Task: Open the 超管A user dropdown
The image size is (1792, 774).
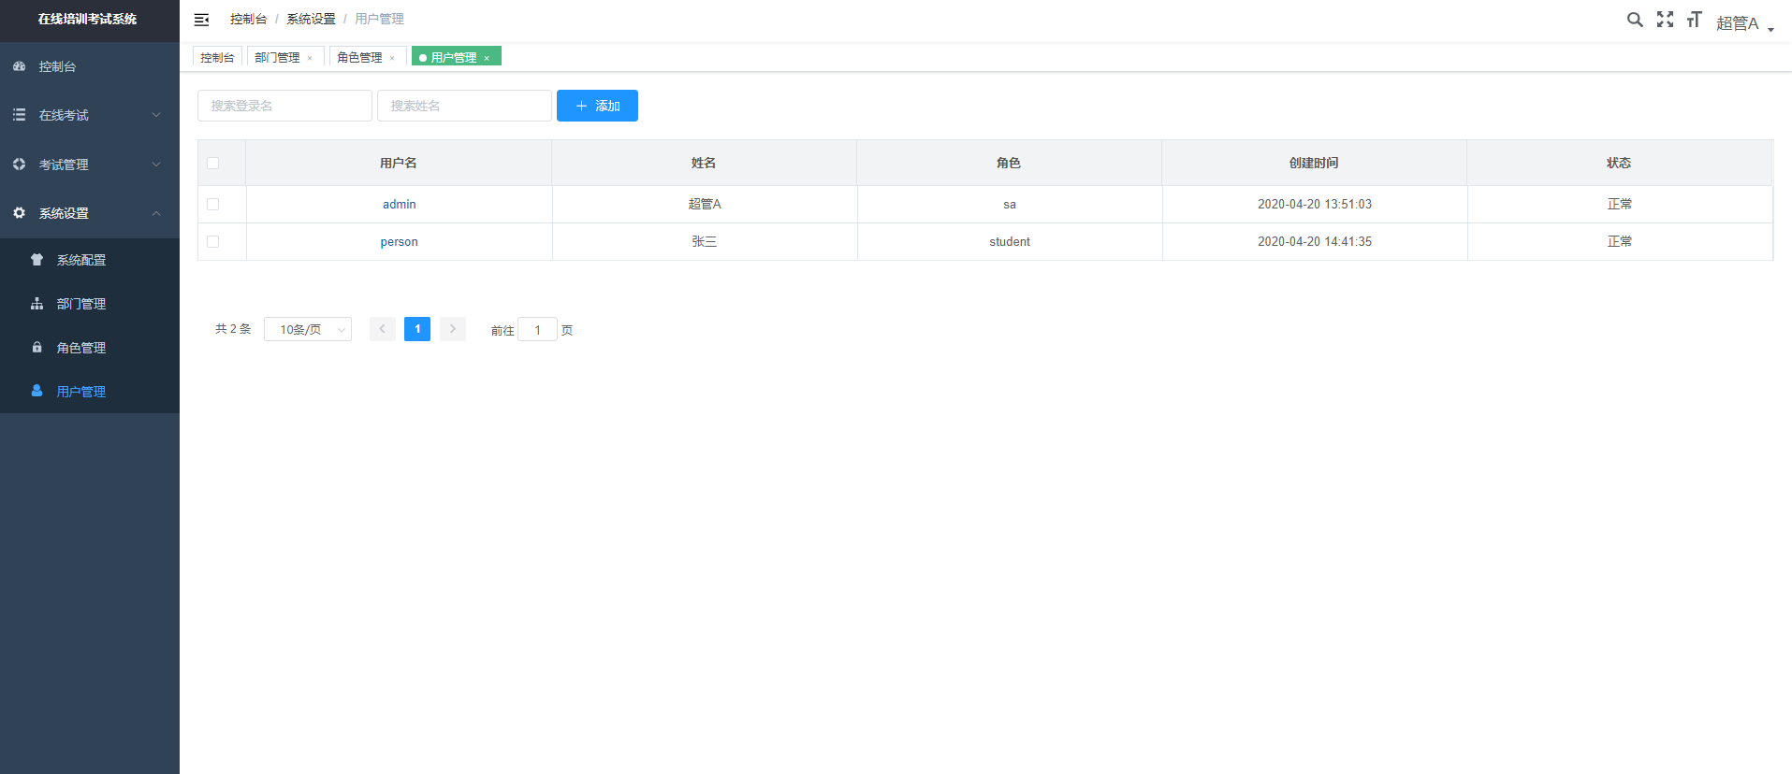Action: 1745,22
